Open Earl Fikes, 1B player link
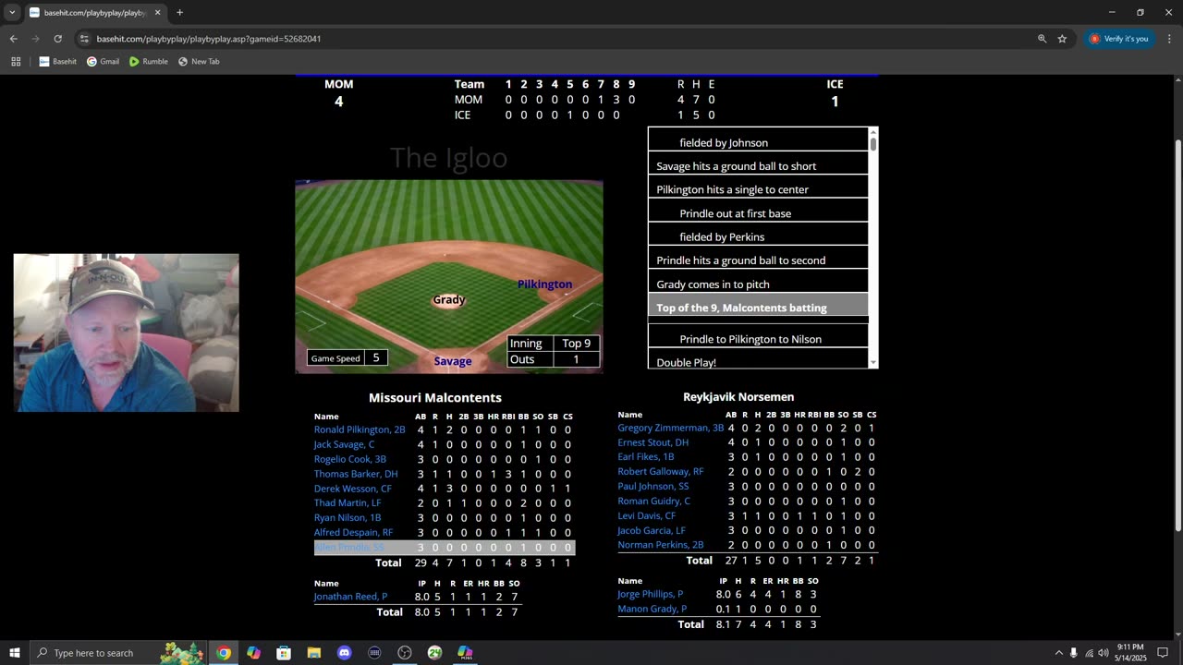Image resolution: width=1183 pixels, height=665 pixels. click(x=646, y=457)
